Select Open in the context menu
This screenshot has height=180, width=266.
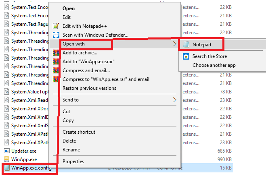click(69, 8)
